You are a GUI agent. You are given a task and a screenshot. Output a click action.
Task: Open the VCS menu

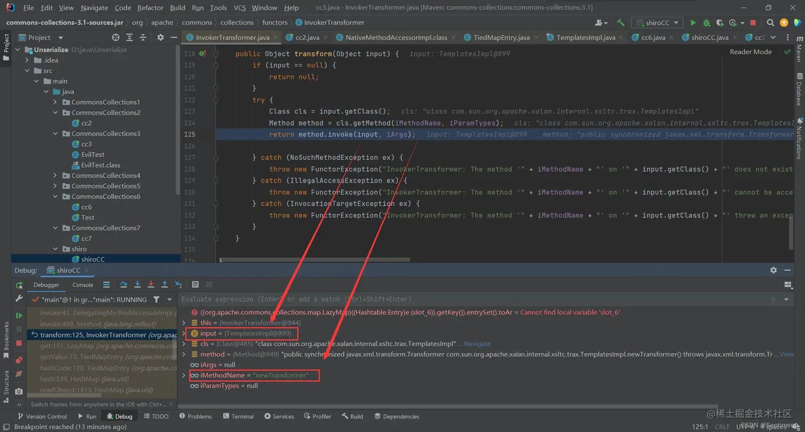(x=240, y=7)
